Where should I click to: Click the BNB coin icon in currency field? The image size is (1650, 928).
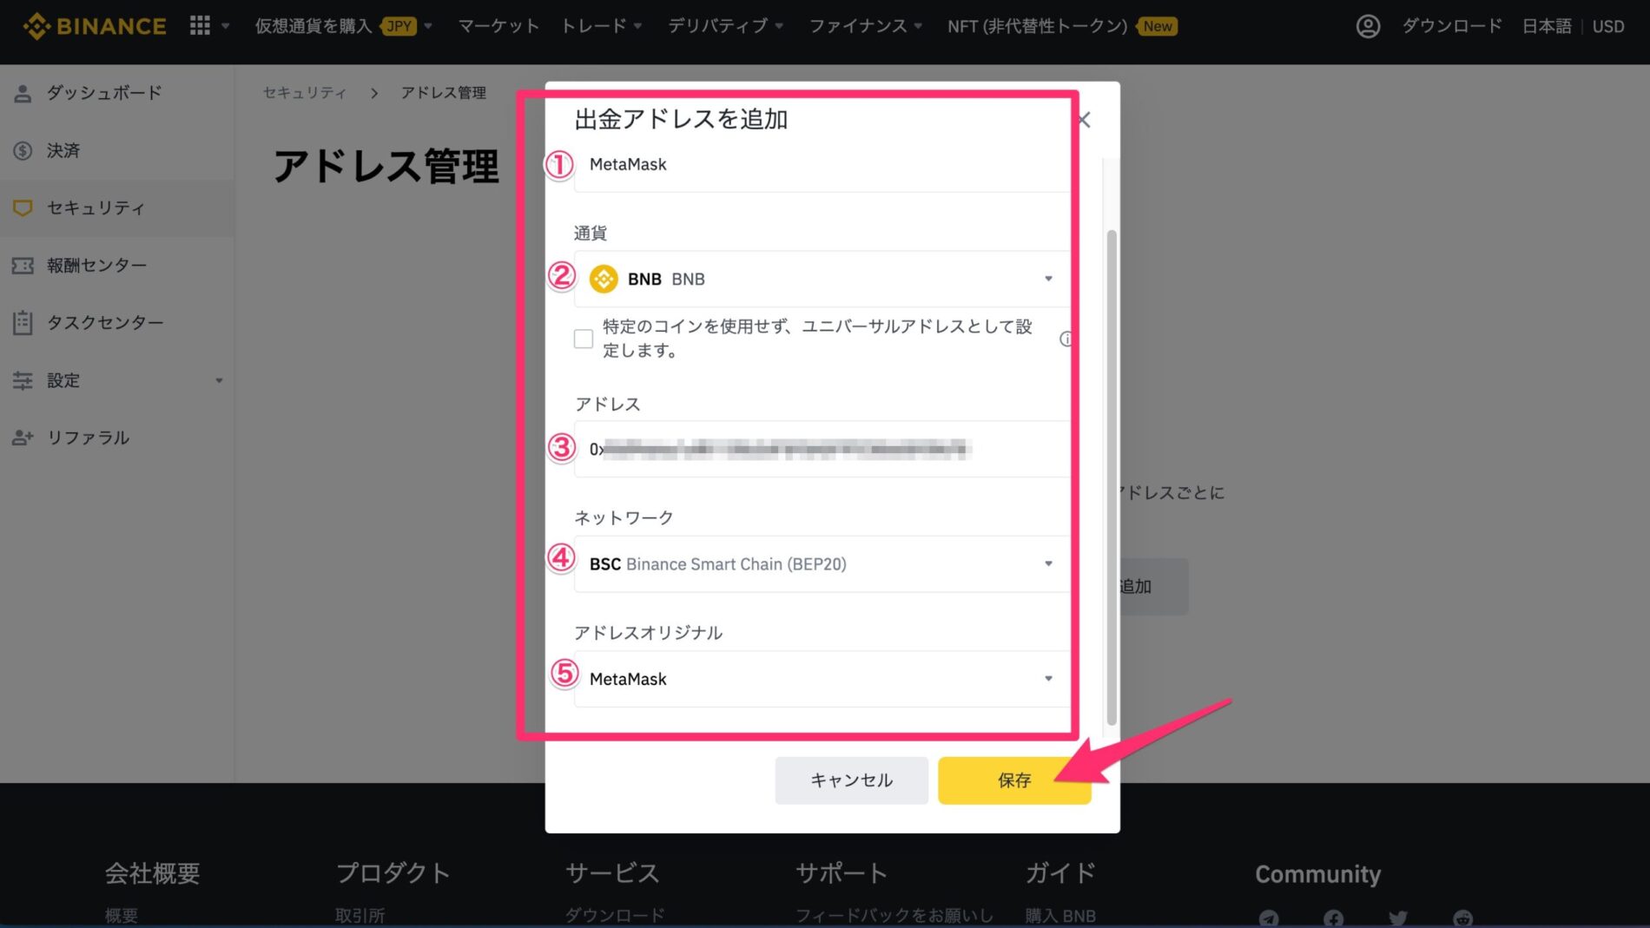tap(604, 279)
